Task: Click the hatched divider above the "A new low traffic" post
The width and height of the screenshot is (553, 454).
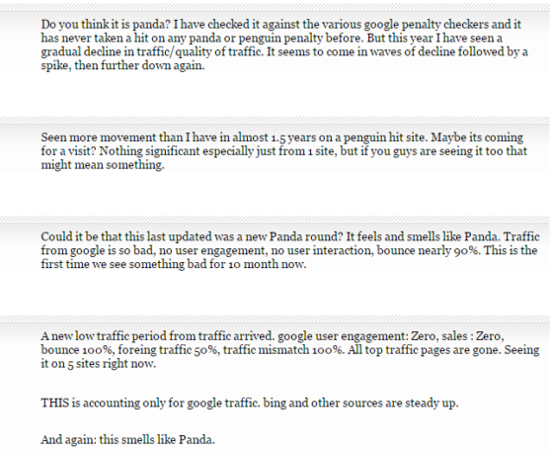Action: 276,318
